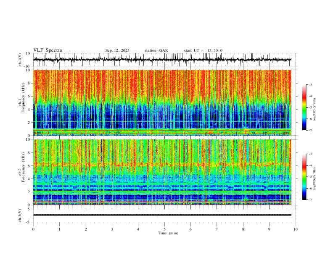
Task: Click the ch.2 color bar "log(PSD)" label
Action: [315, 178]
